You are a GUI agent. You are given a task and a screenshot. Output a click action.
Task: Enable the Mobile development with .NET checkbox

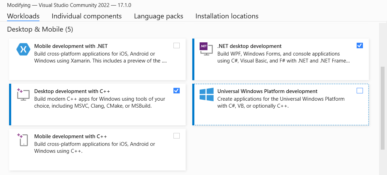pos(177,45)
